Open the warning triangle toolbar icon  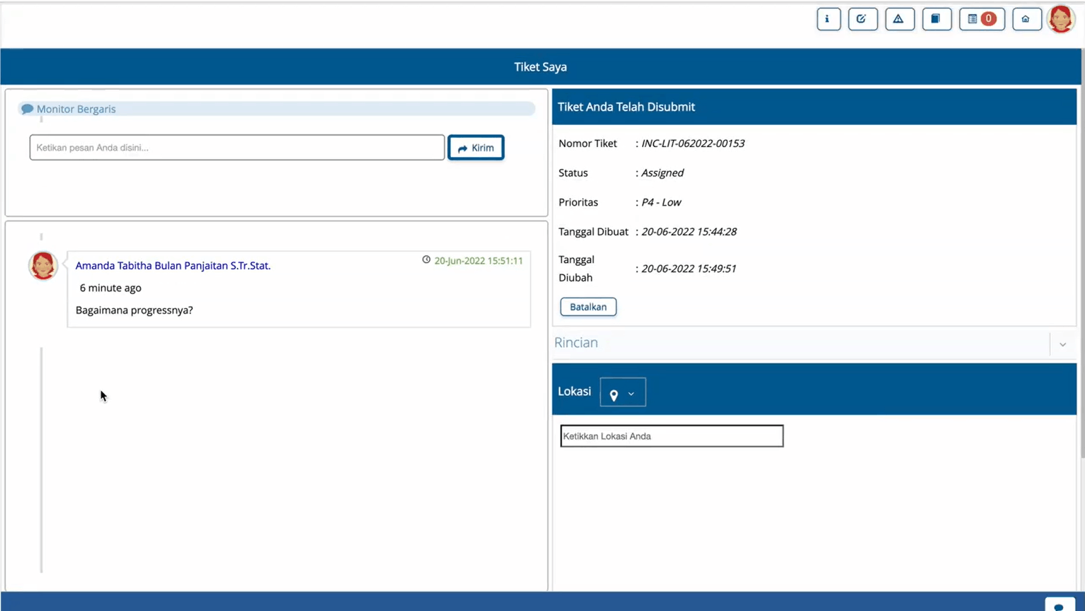(x=899, y=19)
